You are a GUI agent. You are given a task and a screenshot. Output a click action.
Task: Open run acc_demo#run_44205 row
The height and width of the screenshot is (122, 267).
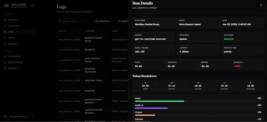[93, 111]
